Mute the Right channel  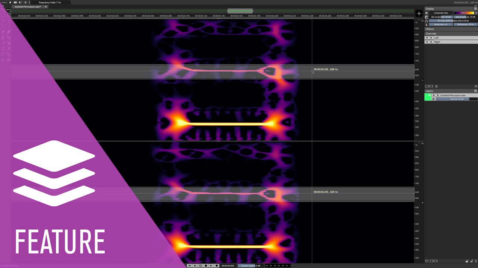click(427, 42)
